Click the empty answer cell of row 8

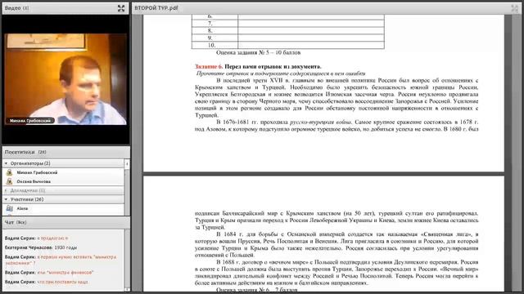(311, 31)
